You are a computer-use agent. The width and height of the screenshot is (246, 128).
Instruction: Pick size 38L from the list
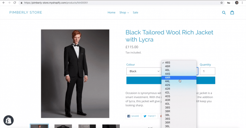point(179,115)
